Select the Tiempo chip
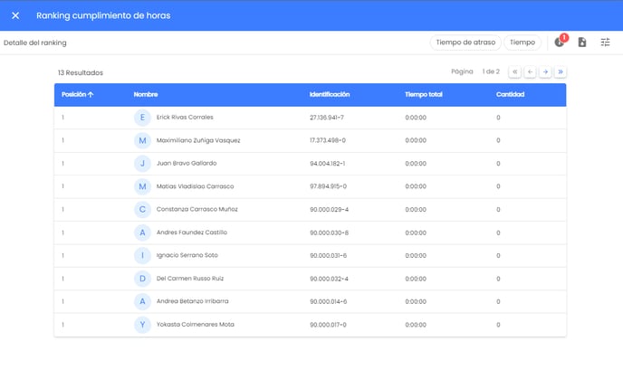 522,43
